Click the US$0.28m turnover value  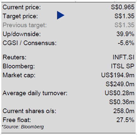tap(119, 93)
